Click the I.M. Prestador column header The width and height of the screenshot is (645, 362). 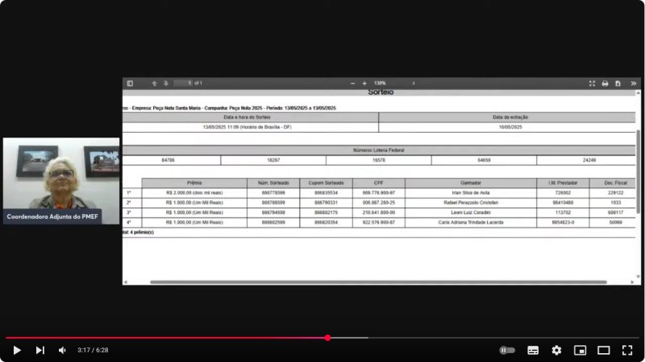click(x=563, y=183)
